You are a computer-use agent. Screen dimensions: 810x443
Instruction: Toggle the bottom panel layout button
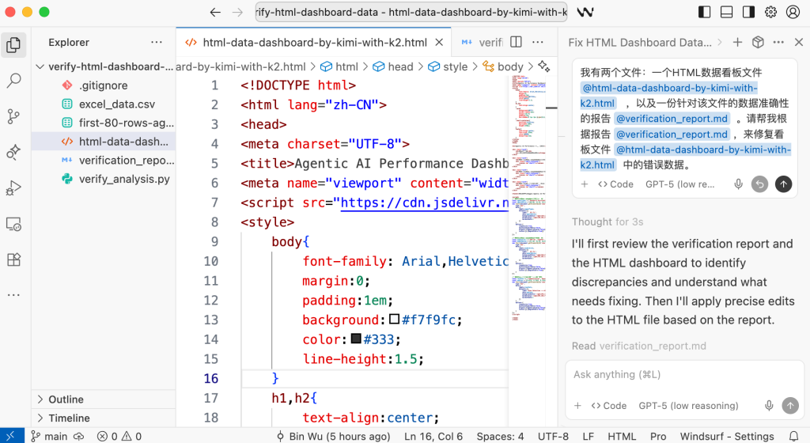pyautogui.click(x=726, y=12)
